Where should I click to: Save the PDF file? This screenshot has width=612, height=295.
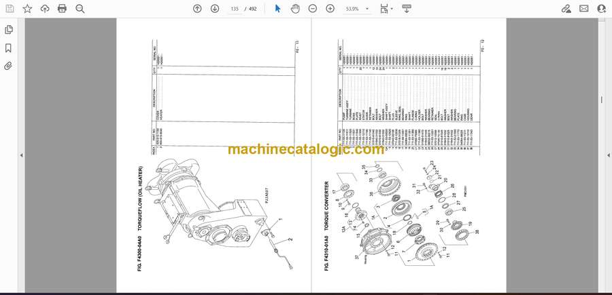(10, 9)
